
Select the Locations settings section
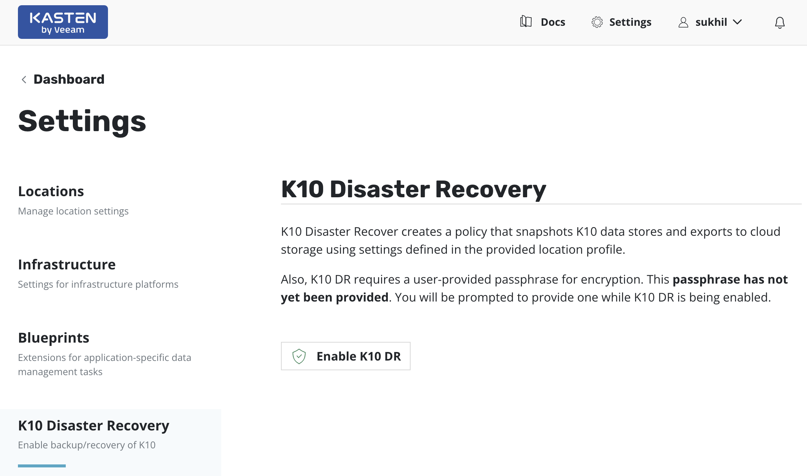click(51, 191)
